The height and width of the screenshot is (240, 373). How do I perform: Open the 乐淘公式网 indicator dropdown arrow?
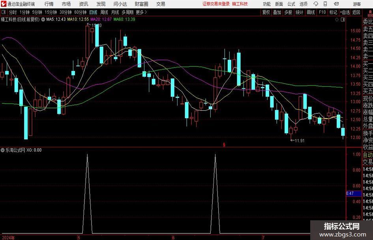[x=3, y=150]
